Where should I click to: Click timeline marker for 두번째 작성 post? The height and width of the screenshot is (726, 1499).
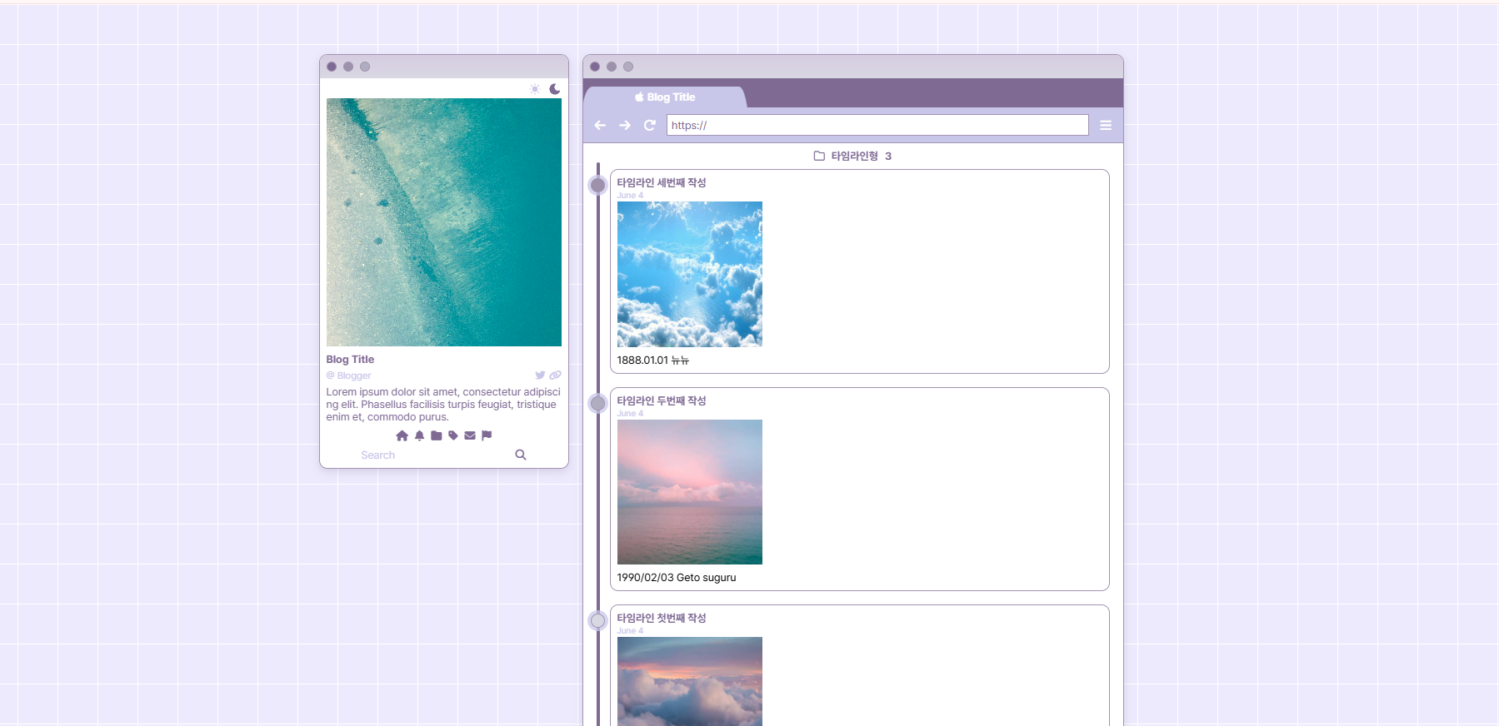click(597, 403)
